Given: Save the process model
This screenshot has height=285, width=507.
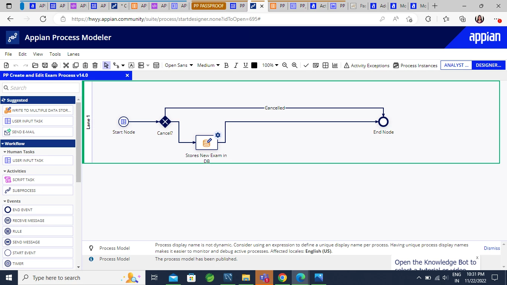Looking at the screenshot, I should tap(45, 65).
